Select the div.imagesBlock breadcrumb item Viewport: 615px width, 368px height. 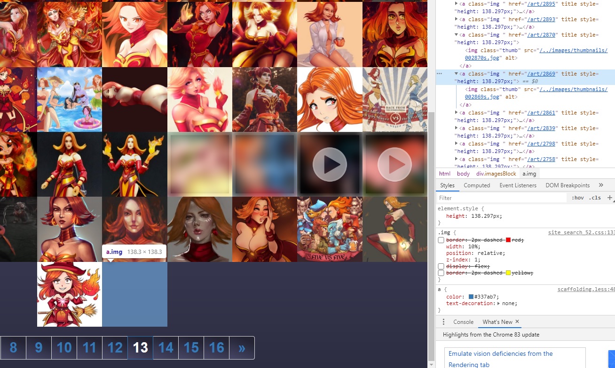[x=496, y=173]
